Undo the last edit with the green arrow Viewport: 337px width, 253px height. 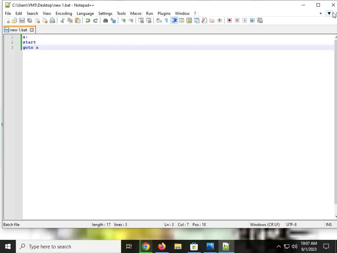point(88,20)
